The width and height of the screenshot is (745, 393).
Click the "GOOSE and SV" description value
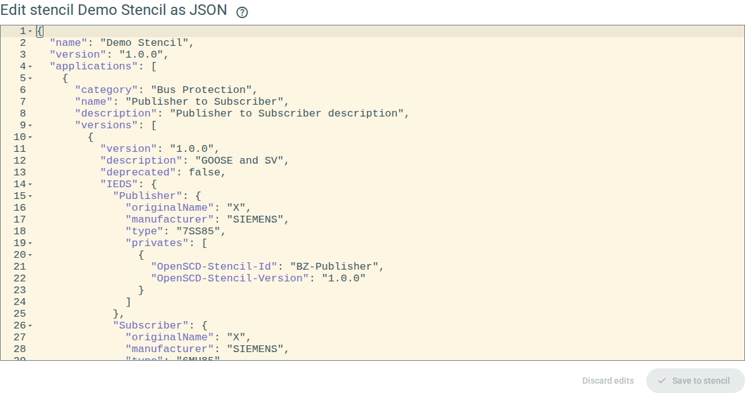tap(239, 161)
